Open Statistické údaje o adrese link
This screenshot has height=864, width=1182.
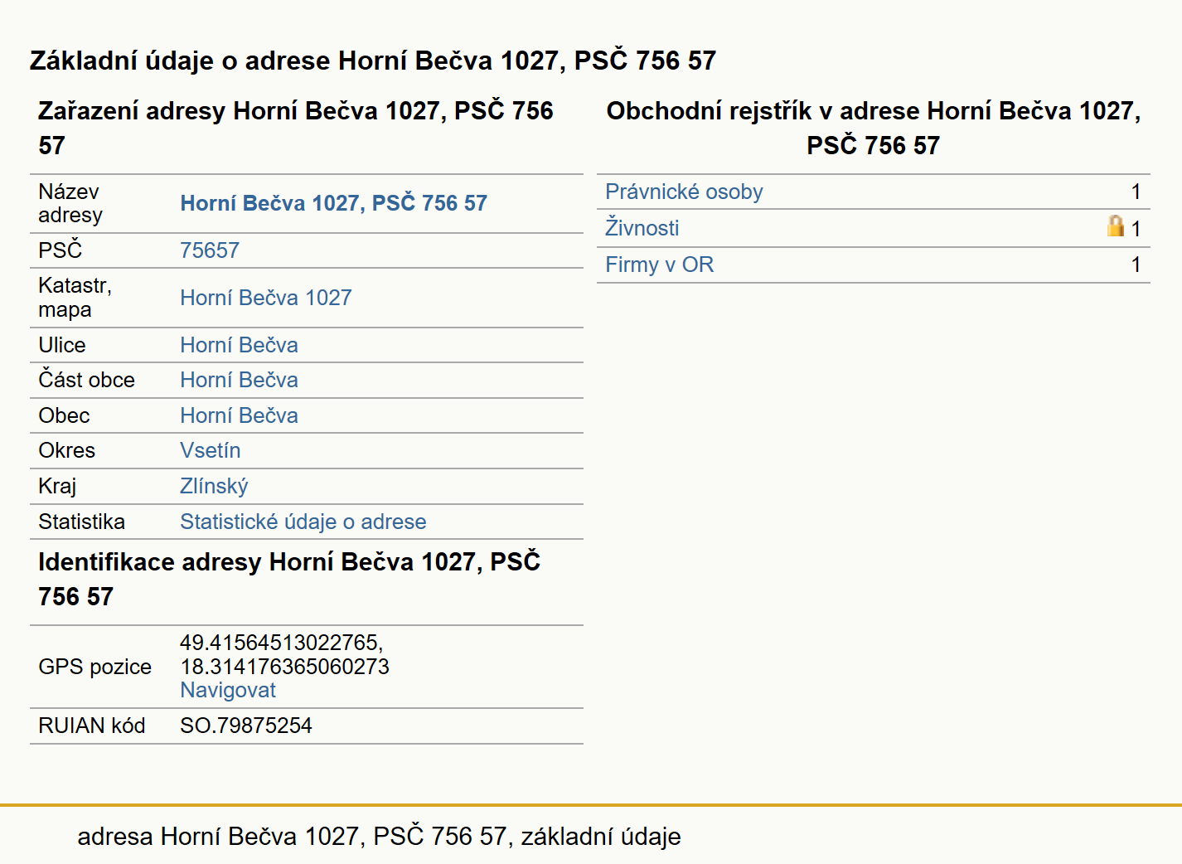point(303,522)
